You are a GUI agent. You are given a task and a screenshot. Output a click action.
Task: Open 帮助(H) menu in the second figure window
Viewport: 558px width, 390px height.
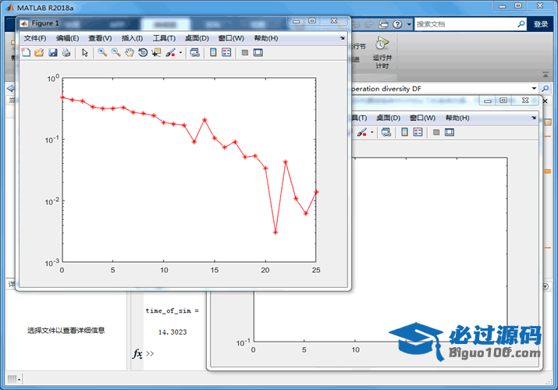tap(457, 118)
